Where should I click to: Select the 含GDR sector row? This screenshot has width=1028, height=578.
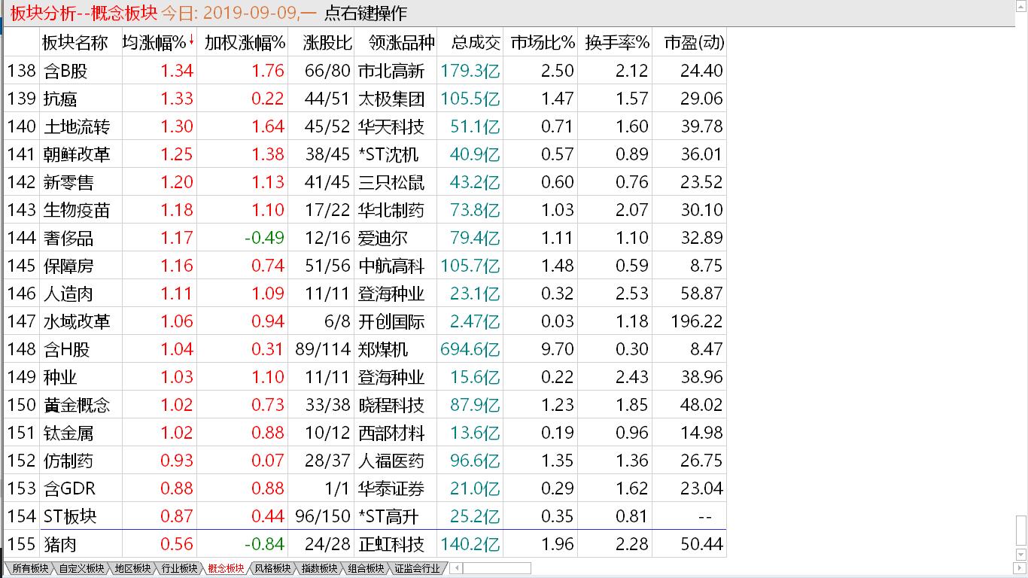[365, 488]
